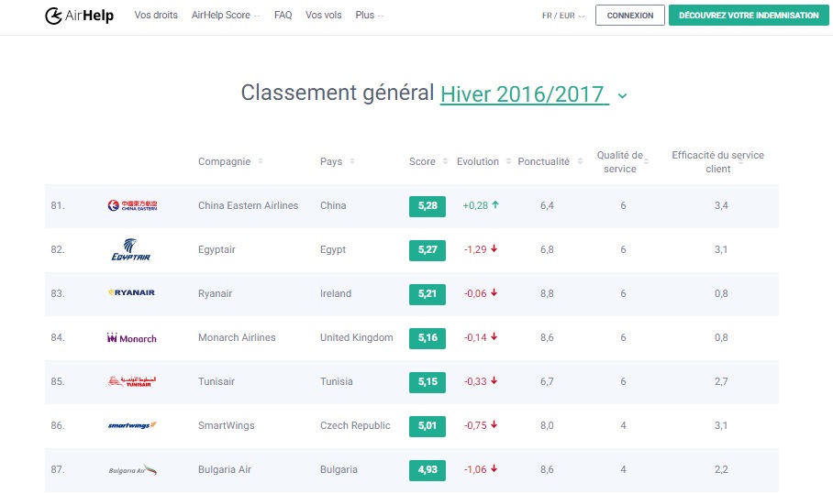Screen dimensions: 833x494
Task: Click red down arrow for Egyptair
Action: point(494,249)
